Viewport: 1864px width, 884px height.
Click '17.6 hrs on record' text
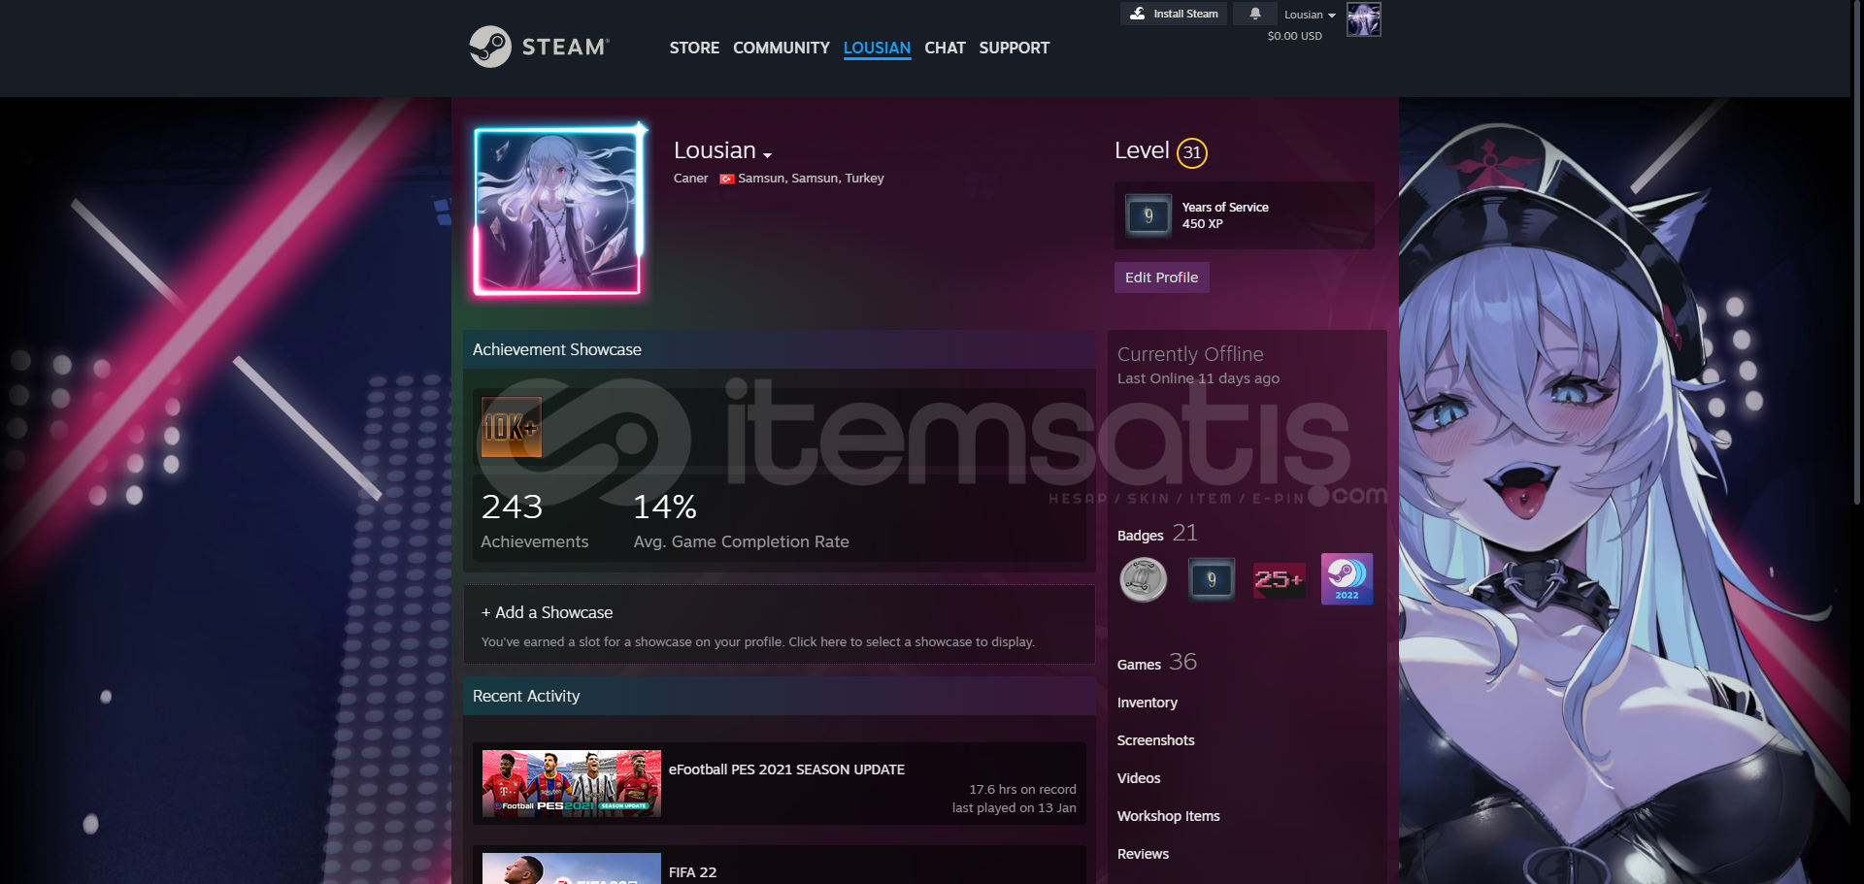(x=1022, y=790)
